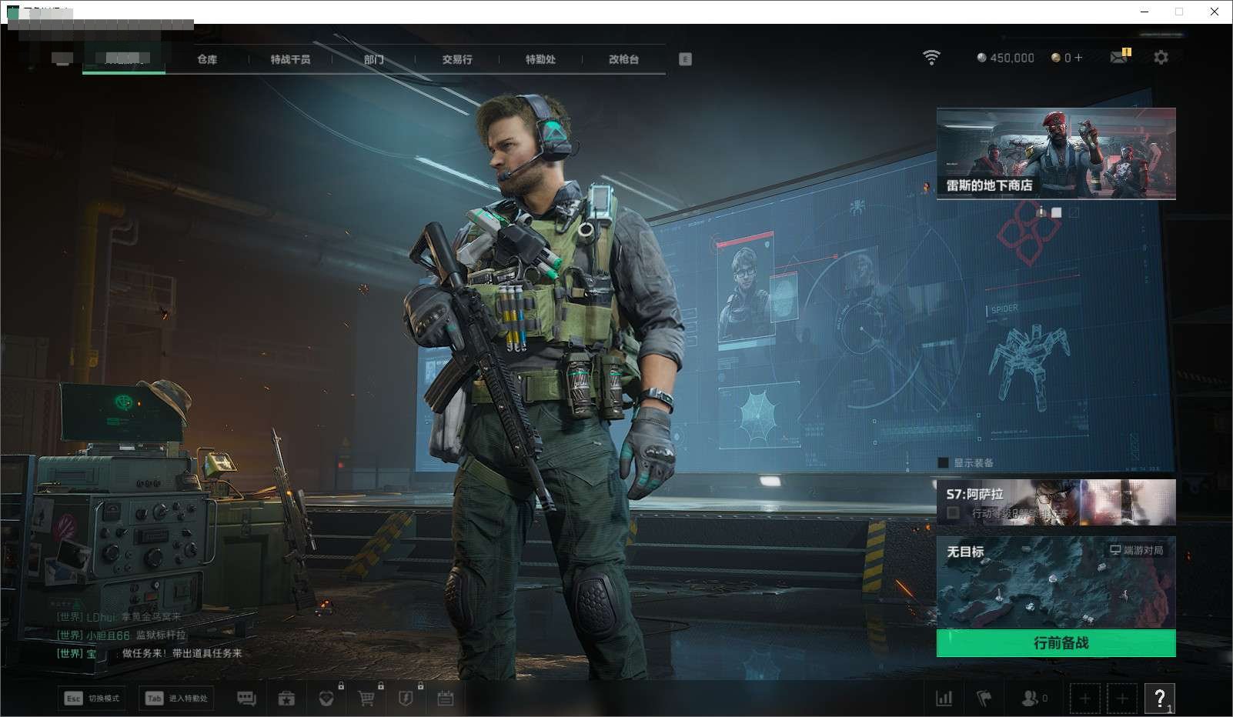
Task: Click the locked diamond icon
Action: tap(326, 699)
